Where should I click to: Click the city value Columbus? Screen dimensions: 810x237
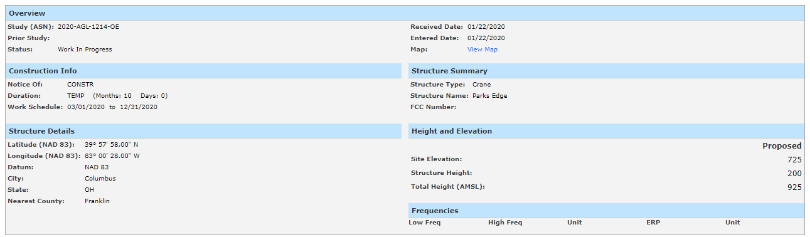click(x=100, y=179)
